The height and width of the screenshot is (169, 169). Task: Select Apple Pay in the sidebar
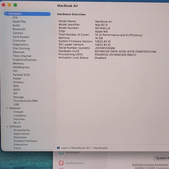pyautogui.click(x=19, y=22)
